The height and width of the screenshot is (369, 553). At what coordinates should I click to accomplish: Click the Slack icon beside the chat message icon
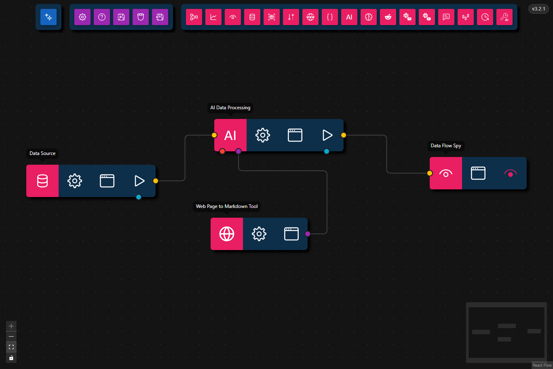(x=427, y=17)
